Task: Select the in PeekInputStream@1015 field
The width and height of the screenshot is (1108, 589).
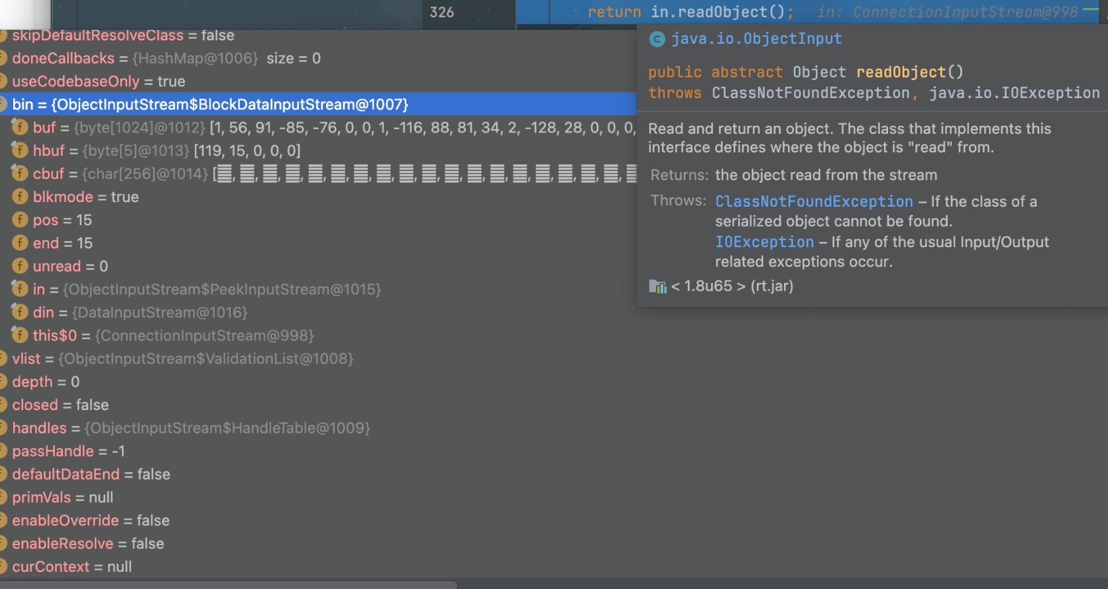Action: click(x=207, y=290)
